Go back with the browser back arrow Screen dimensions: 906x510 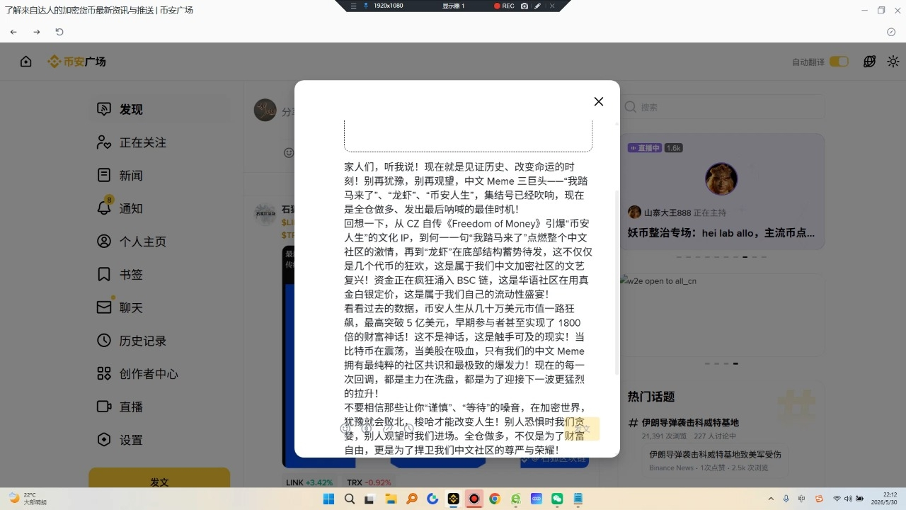[x=13, y=32]
